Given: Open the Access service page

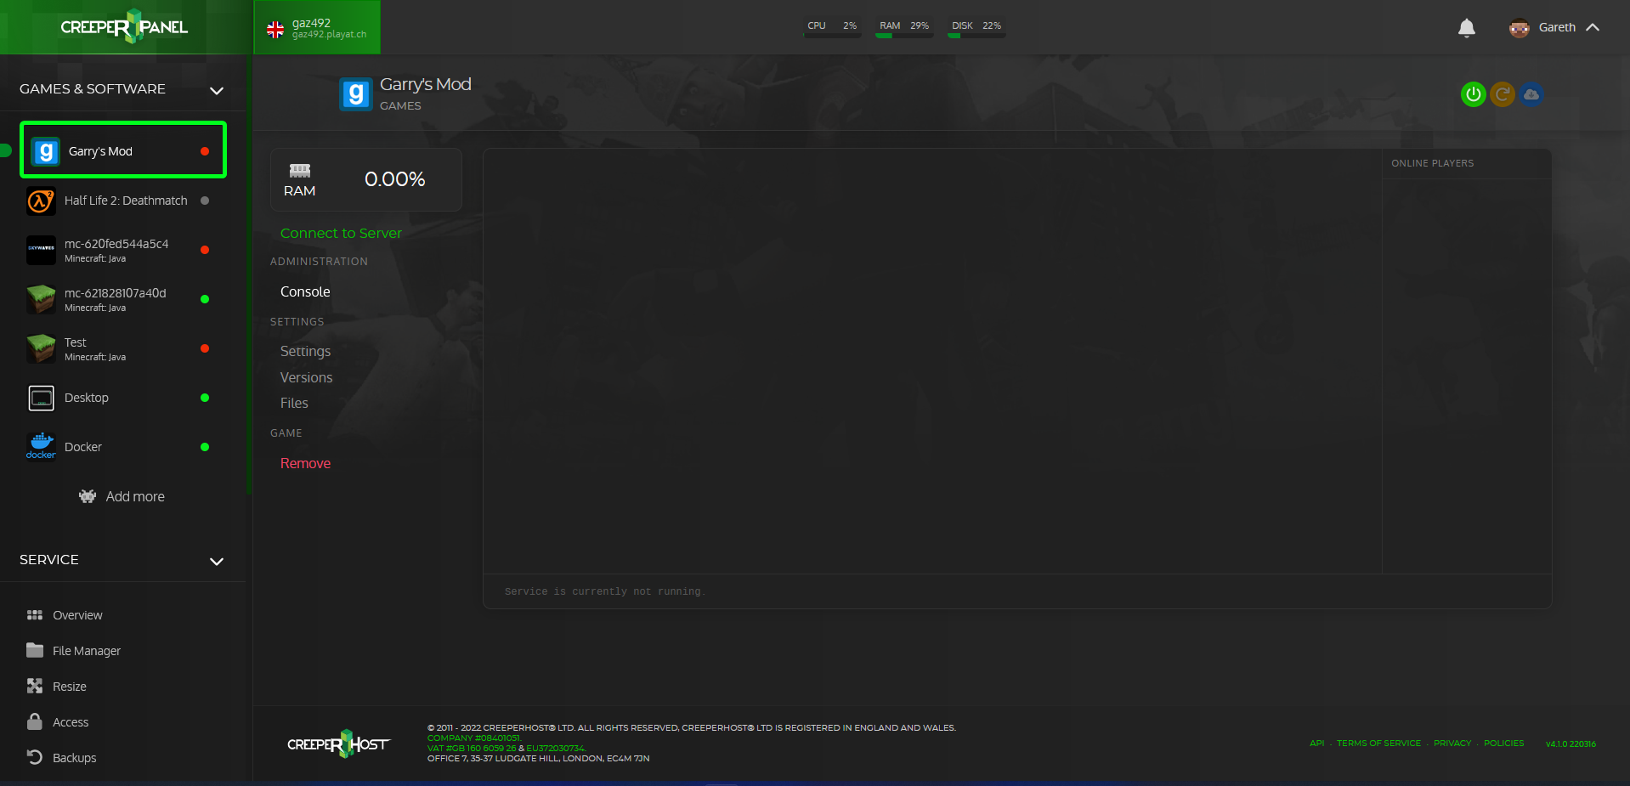Looking at the screenshot, I should (x=71, y=722).
